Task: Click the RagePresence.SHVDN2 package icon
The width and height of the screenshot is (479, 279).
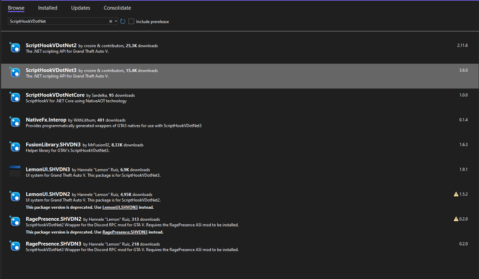Action: (15, 221)
